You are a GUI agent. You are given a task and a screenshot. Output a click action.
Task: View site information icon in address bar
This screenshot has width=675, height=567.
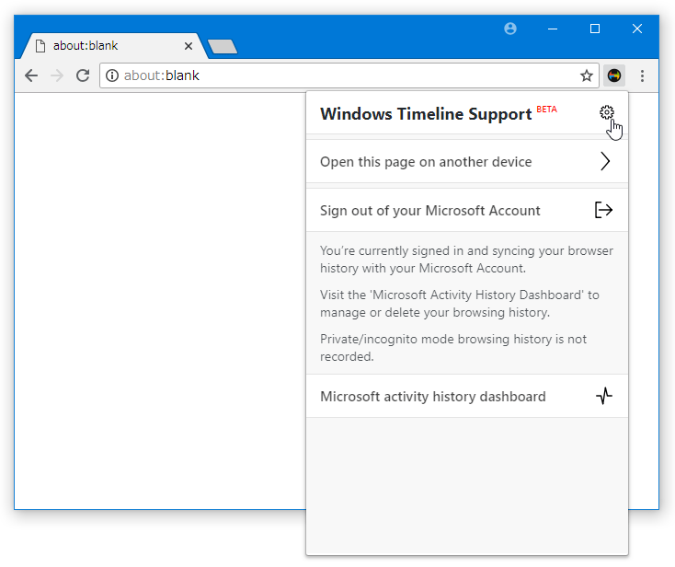click(x=112, y=75)
